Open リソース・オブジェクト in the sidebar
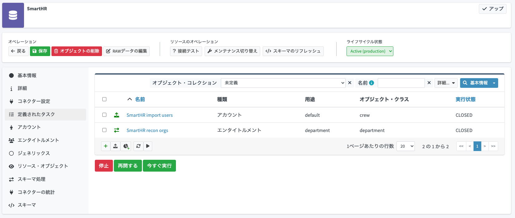 pos(46,166)
